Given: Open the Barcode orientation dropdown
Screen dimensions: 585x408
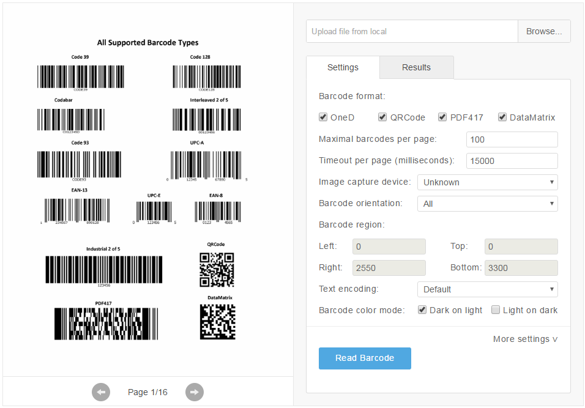Looking at the screenshot, I should [487, 203].
